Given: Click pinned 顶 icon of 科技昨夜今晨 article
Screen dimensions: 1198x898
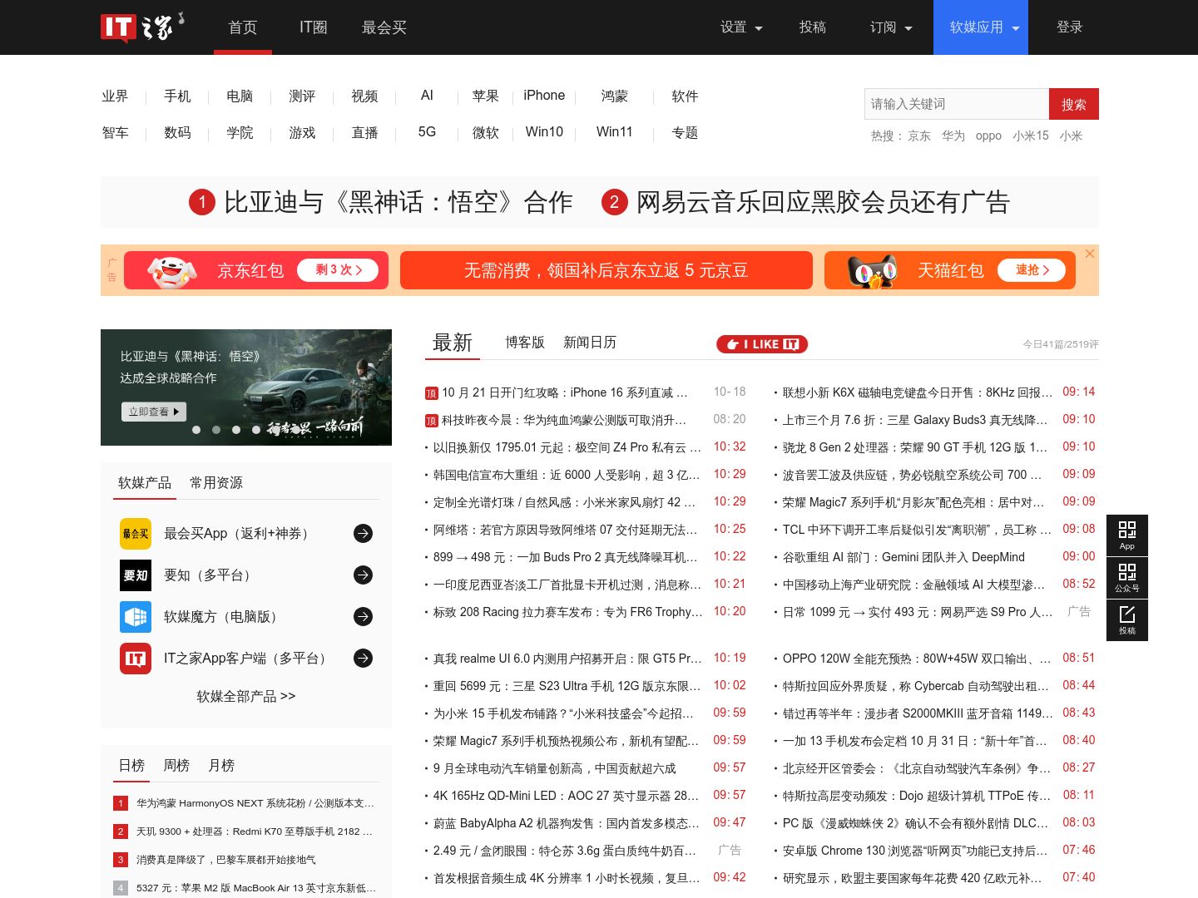Looking at the screenshot, I should pyautogui.click(x=431, y=421).
